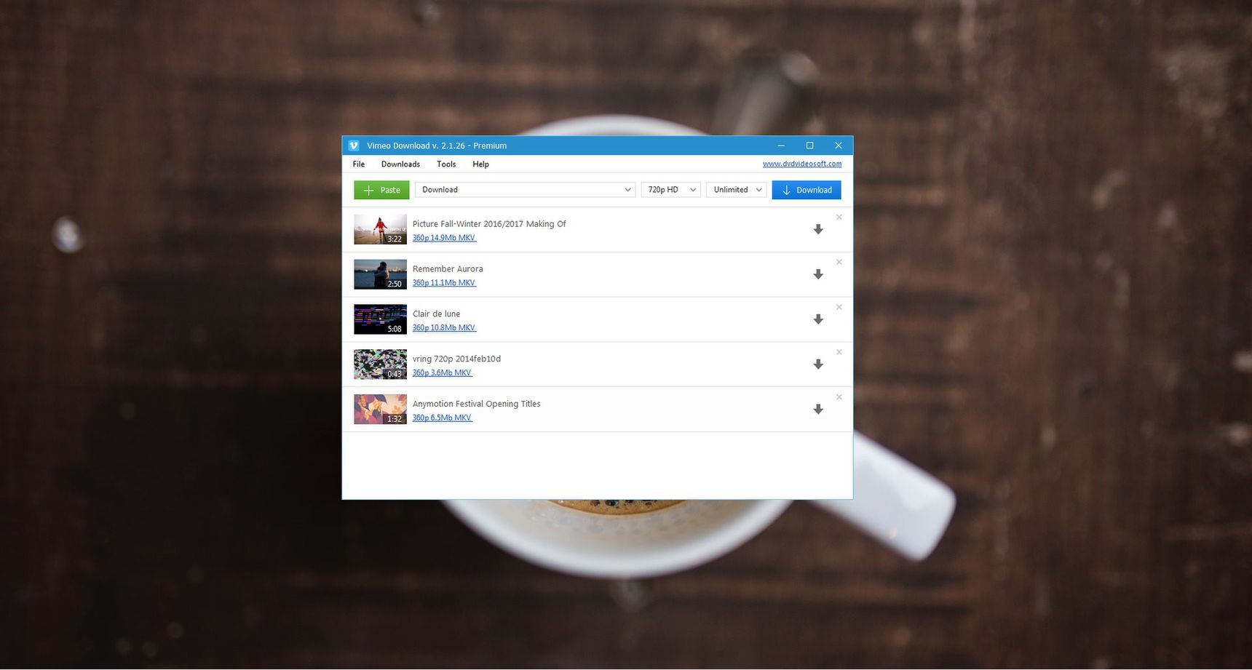The height and width of the screenshot is (670, 1252).
Task: Open the Unlimited speed dropdown
Action: [x=736, y=190]
